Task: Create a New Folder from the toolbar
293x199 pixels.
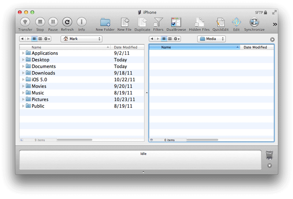Action: click(105, 22)
